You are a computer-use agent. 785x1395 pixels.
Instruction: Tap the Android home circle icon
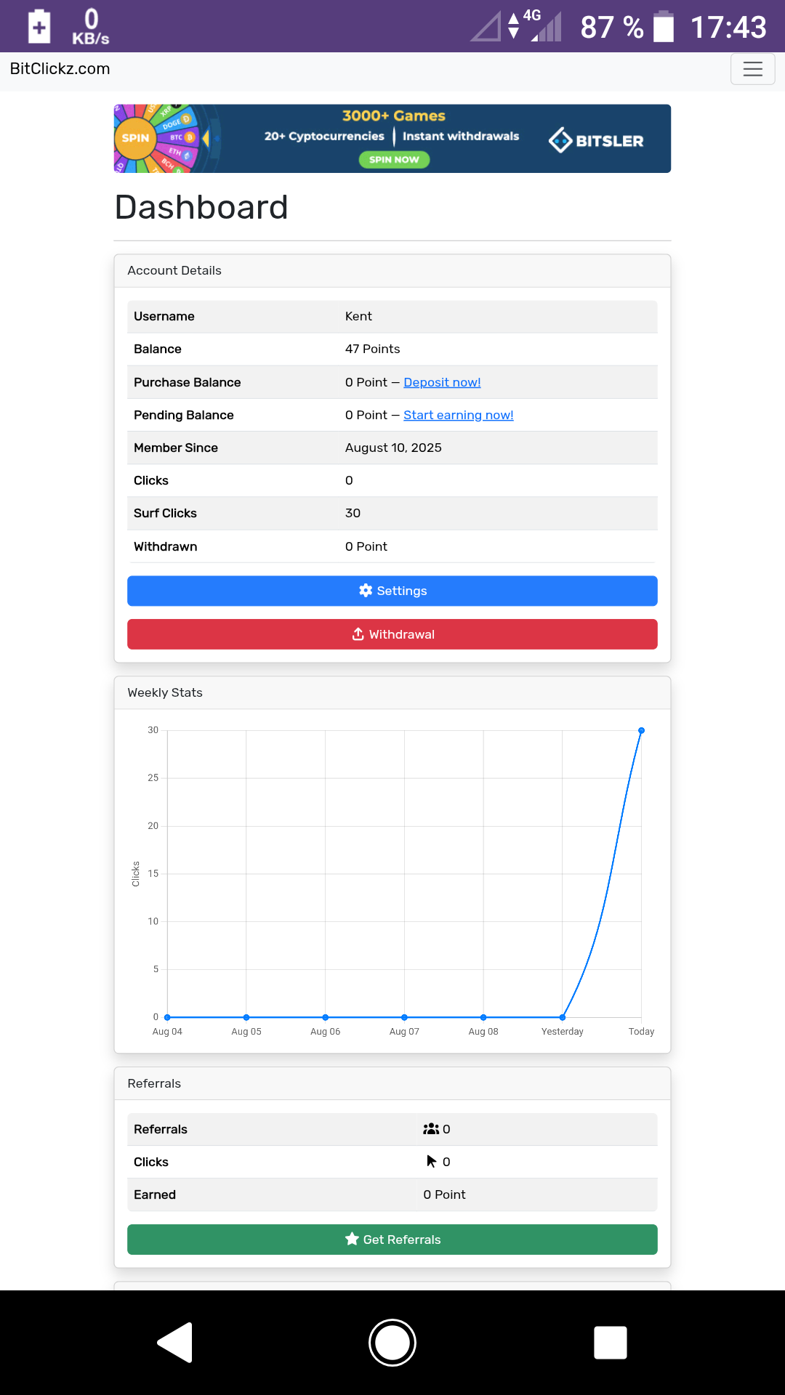point(392,1342)
